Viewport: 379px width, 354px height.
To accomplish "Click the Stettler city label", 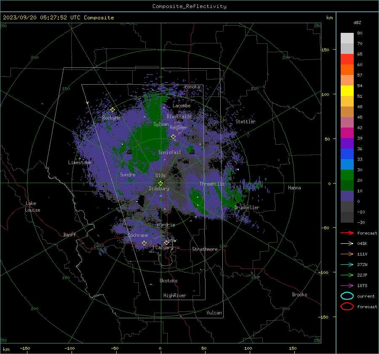I will 246,122.
